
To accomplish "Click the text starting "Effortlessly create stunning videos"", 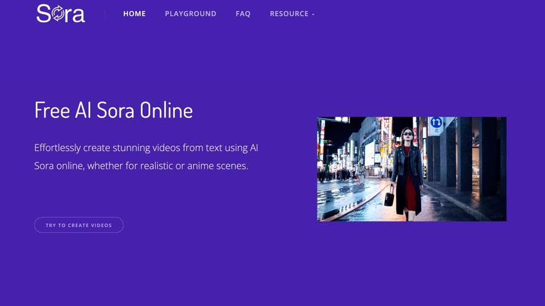I will pos(146,157).
